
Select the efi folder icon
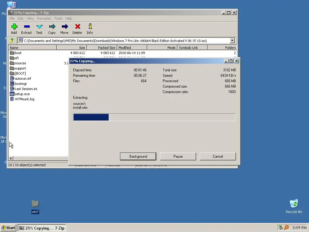coord(12,58)
